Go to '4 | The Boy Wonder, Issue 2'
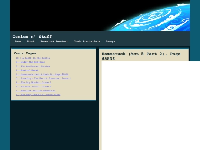 click(33, 82)
